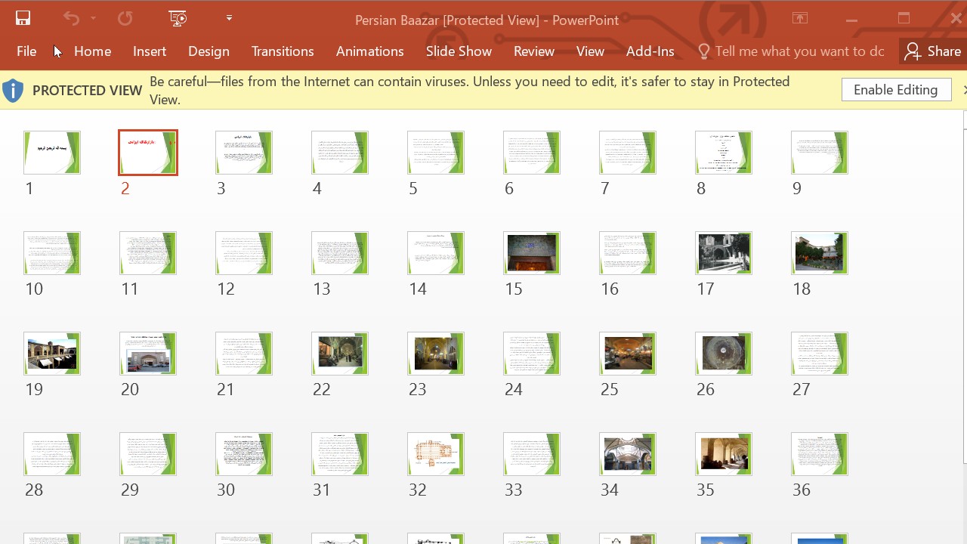Viewport: 967px width, 544px height.
Task: Click the Save icon in quick access toolbar
Action: [23, 18]
